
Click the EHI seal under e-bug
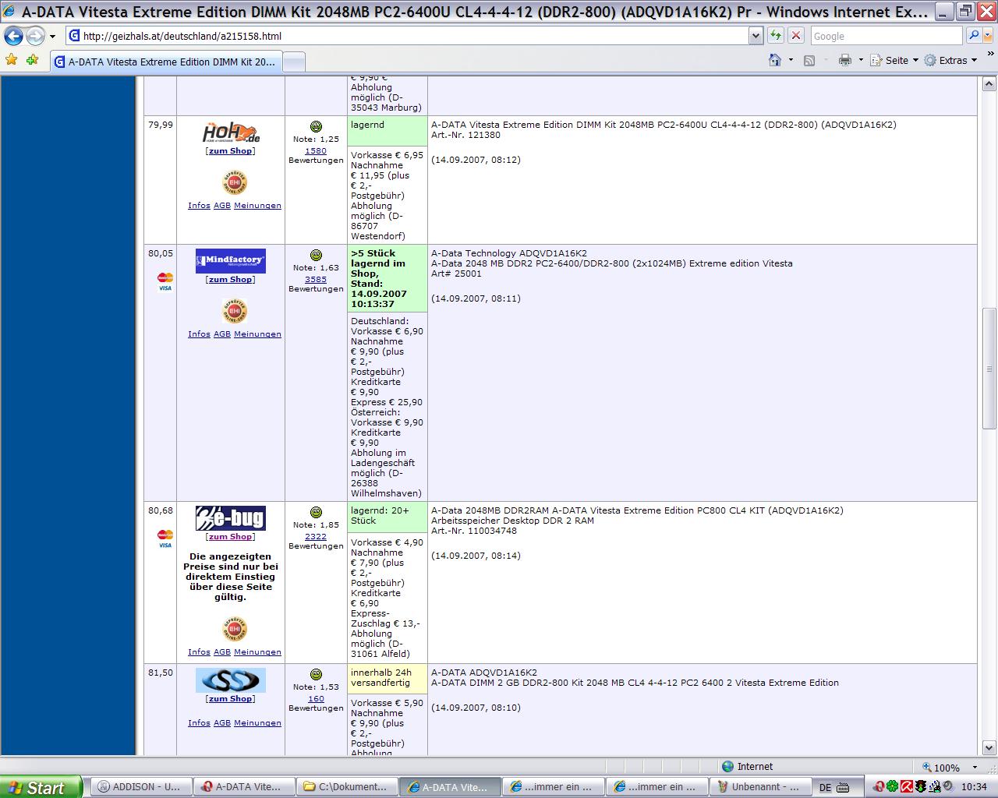coord(235,629)
